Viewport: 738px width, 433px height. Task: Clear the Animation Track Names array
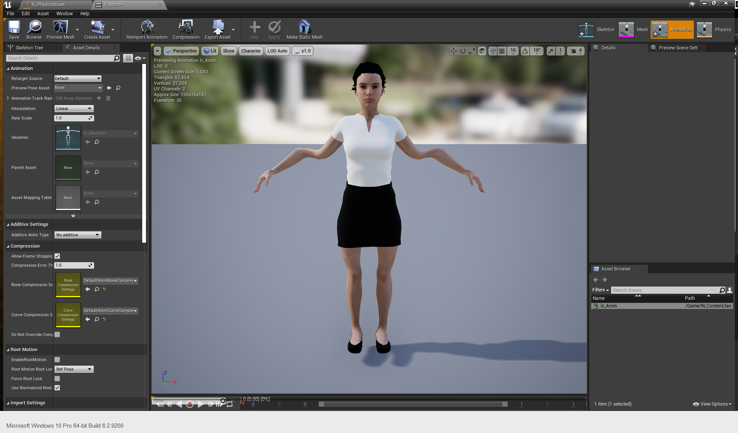108,98
